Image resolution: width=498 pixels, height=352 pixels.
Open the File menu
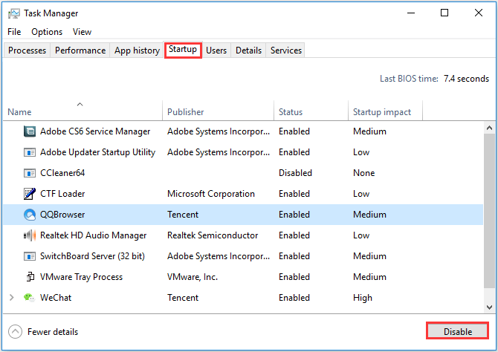click(14, 32)
